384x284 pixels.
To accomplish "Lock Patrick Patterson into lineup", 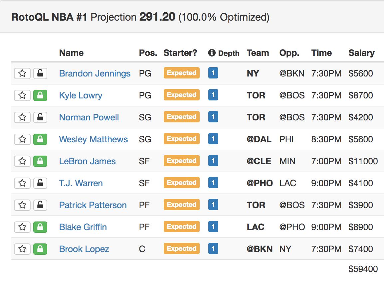I will tap(40, 205).
